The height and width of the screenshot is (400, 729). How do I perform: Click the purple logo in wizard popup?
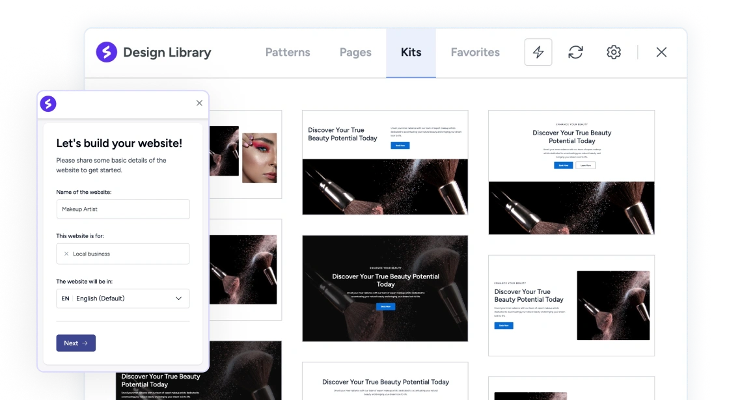(x=48, y=103)
